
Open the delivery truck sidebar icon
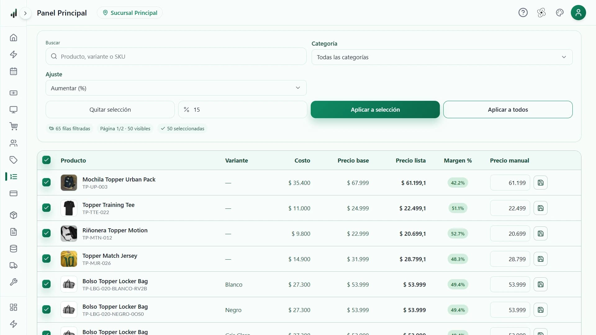click(x=13, y=265)
